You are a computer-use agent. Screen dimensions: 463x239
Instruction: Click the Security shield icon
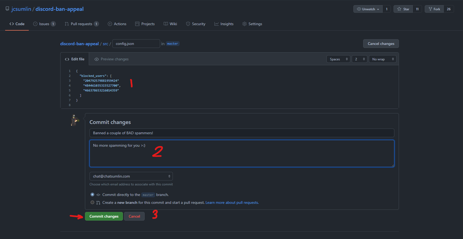point(188,24)
